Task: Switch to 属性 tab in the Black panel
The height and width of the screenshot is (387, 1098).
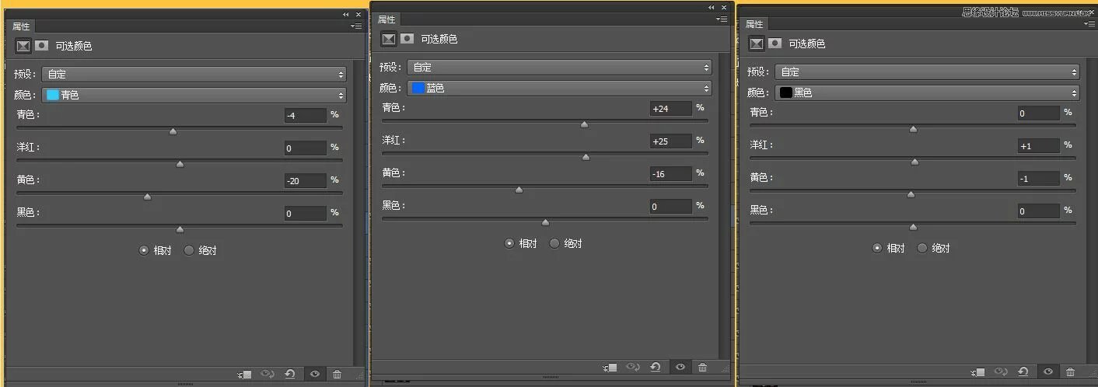Action: coord(754,24)
